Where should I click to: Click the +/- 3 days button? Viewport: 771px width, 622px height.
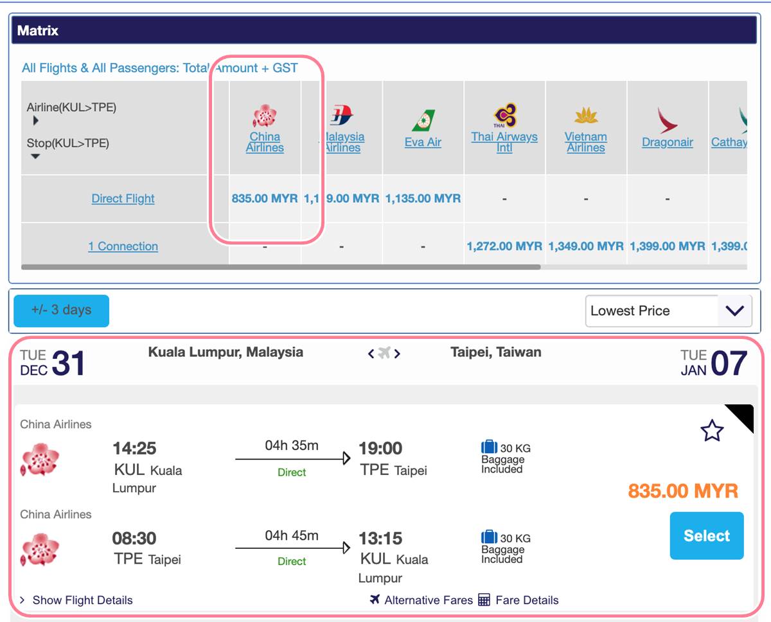(x=61, y=311)
